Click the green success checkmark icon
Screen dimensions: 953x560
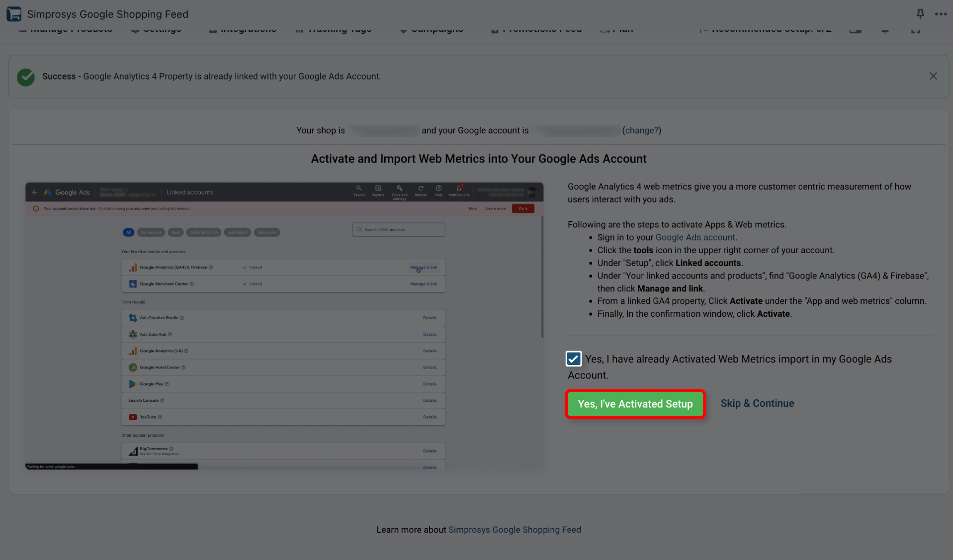[26, 77]
